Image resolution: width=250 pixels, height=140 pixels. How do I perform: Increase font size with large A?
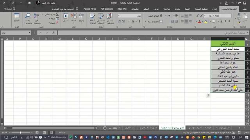(201, 16)
